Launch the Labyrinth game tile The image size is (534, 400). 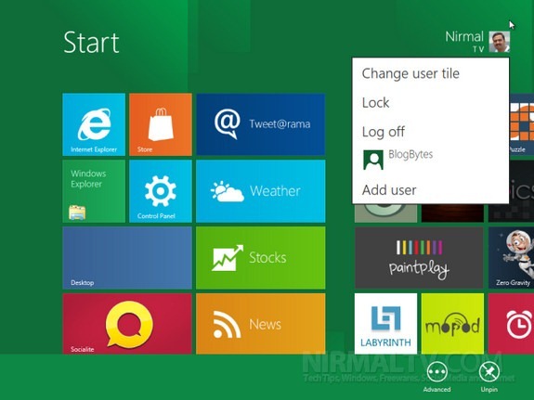tap(385, 324)
